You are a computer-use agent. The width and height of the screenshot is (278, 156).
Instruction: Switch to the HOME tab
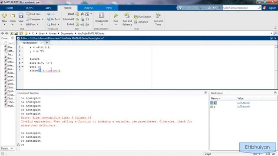(x=10, y=8)
